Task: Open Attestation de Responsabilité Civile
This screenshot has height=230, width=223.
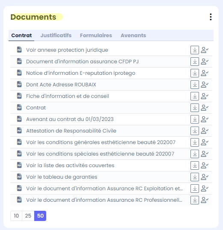Action: [71, 131]
